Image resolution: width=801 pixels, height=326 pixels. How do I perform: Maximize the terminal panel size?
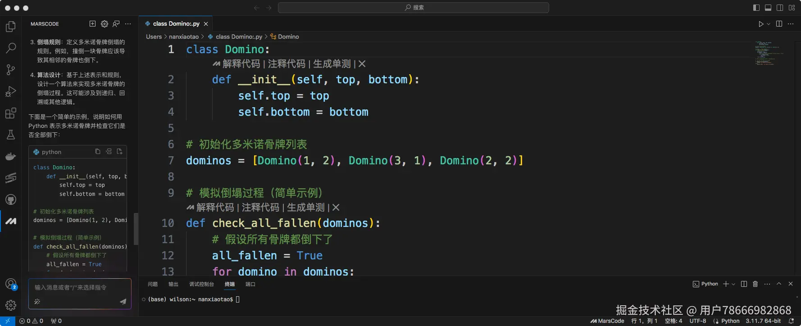click(779, 284)
